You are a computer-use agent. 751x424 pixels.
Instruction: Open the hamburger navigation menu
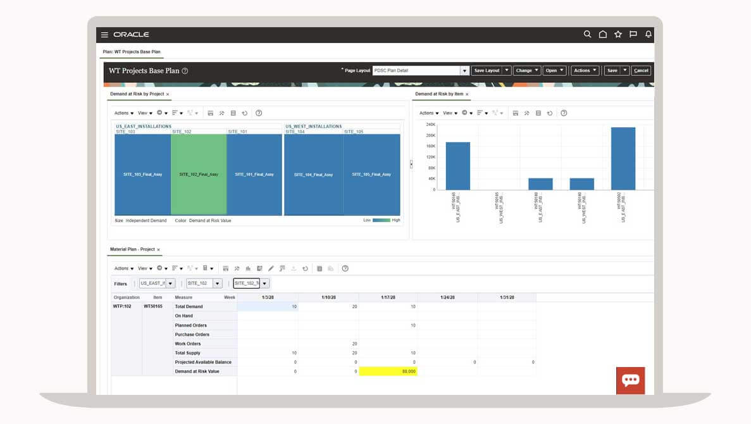104,35
